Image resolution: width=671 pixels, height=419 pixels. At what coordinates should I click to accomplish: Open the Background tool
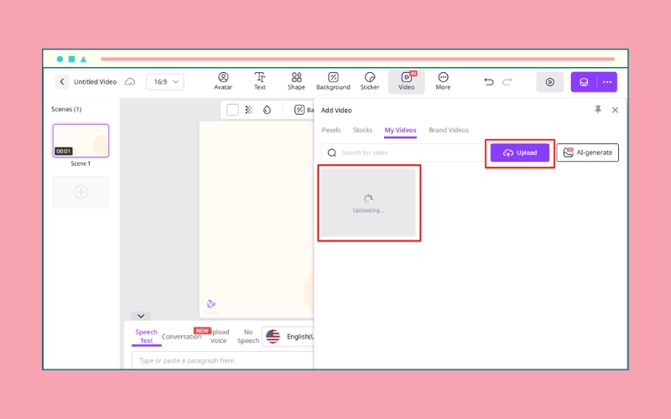pyautogui.click(x=333, y=81)
